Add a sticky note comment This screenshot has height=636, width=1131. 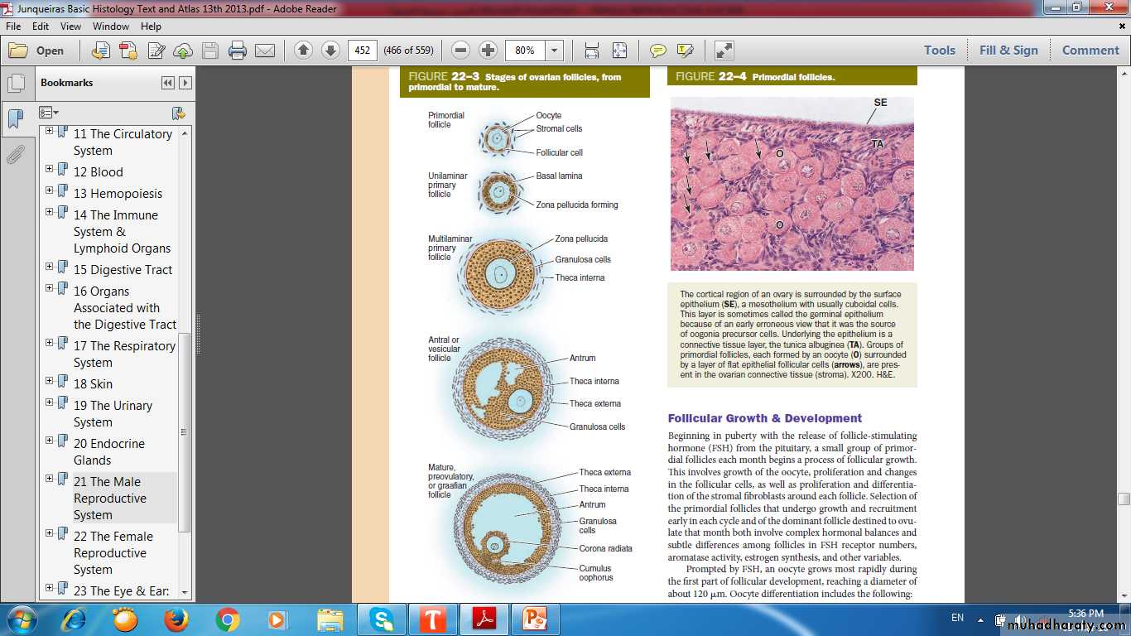[658, 51]
